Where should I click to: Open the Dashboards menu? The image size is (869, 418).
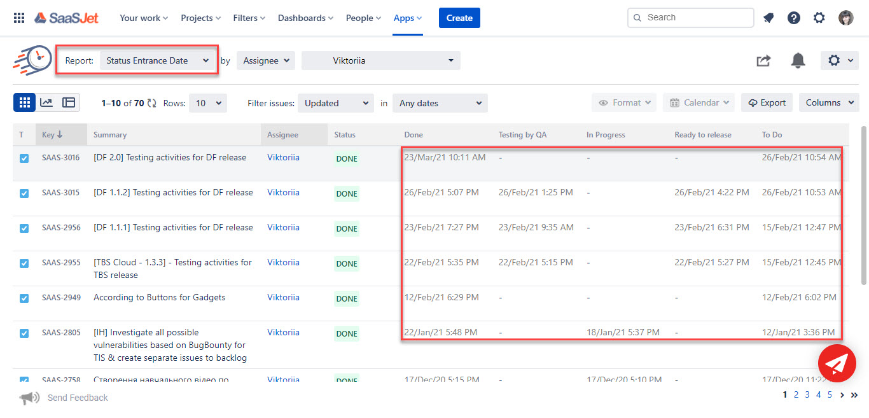tap(305, 17)
